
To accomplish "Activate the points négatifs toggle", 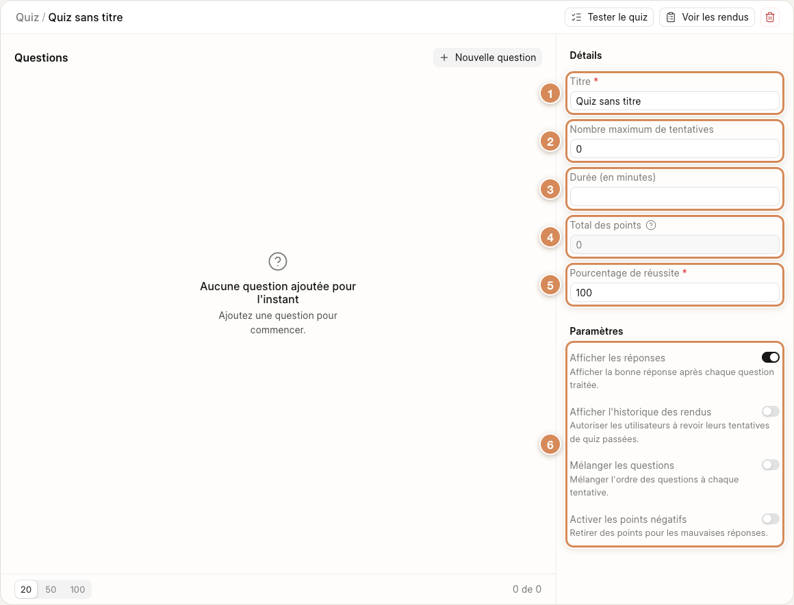I will tap(770, 519).
